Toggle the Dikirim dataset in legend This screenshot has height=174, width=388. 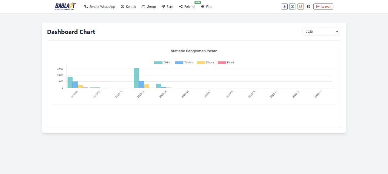(163, 63)
